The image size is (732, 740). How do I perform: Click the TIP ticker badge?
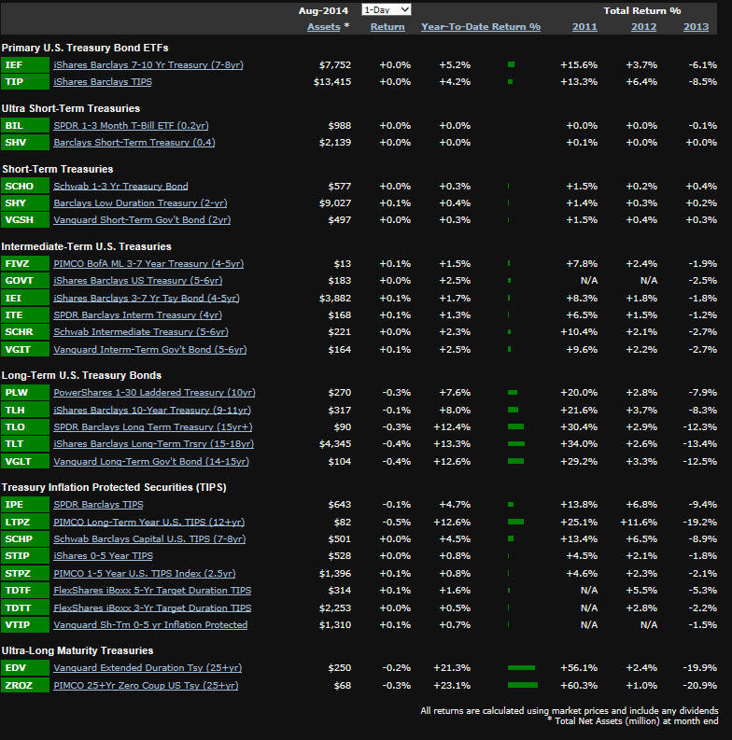pos(24,82)
